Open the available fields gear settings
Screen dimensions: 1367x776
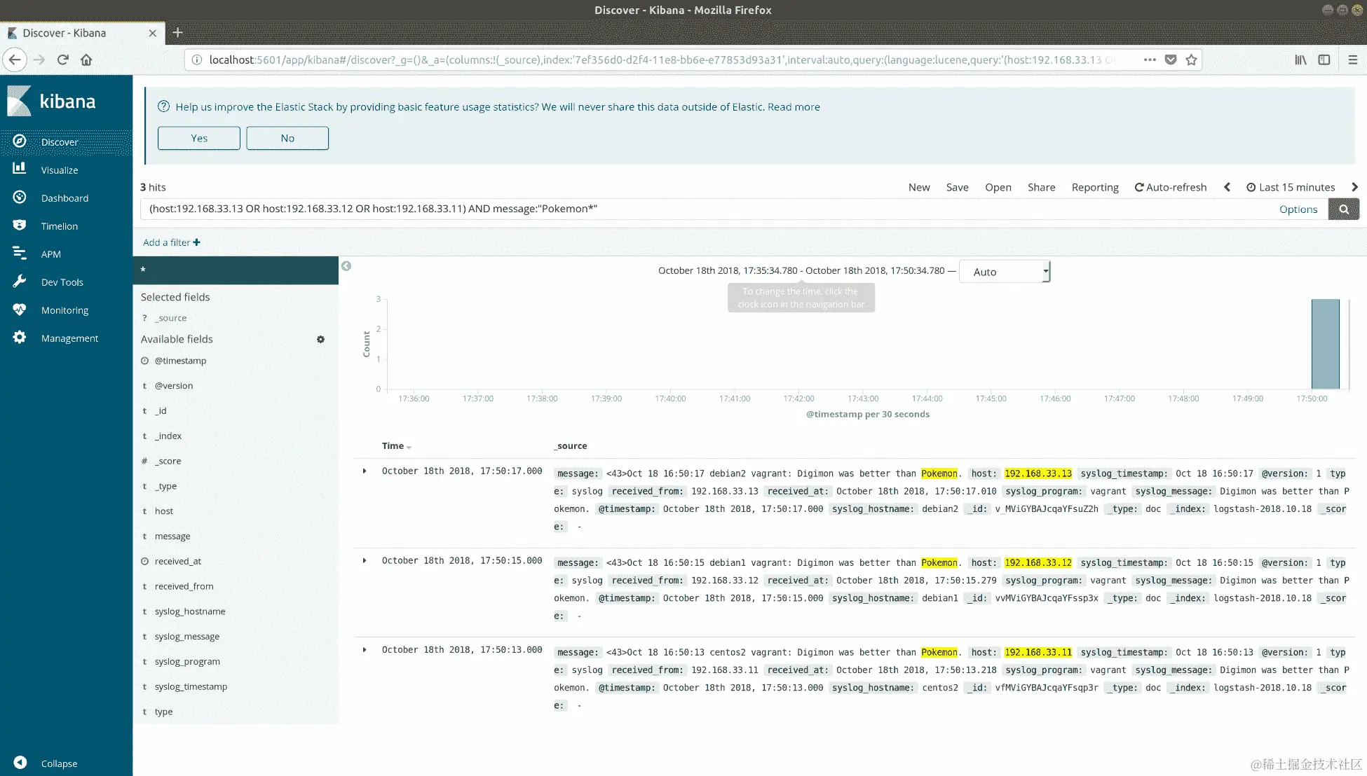click(x=320, y=339)
